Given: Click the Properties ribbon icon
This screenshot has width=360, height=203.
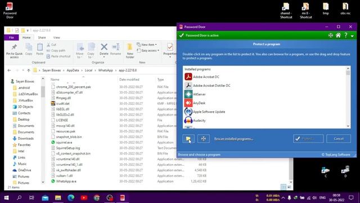Looking at the screenshot, I should tap(170, 50).
